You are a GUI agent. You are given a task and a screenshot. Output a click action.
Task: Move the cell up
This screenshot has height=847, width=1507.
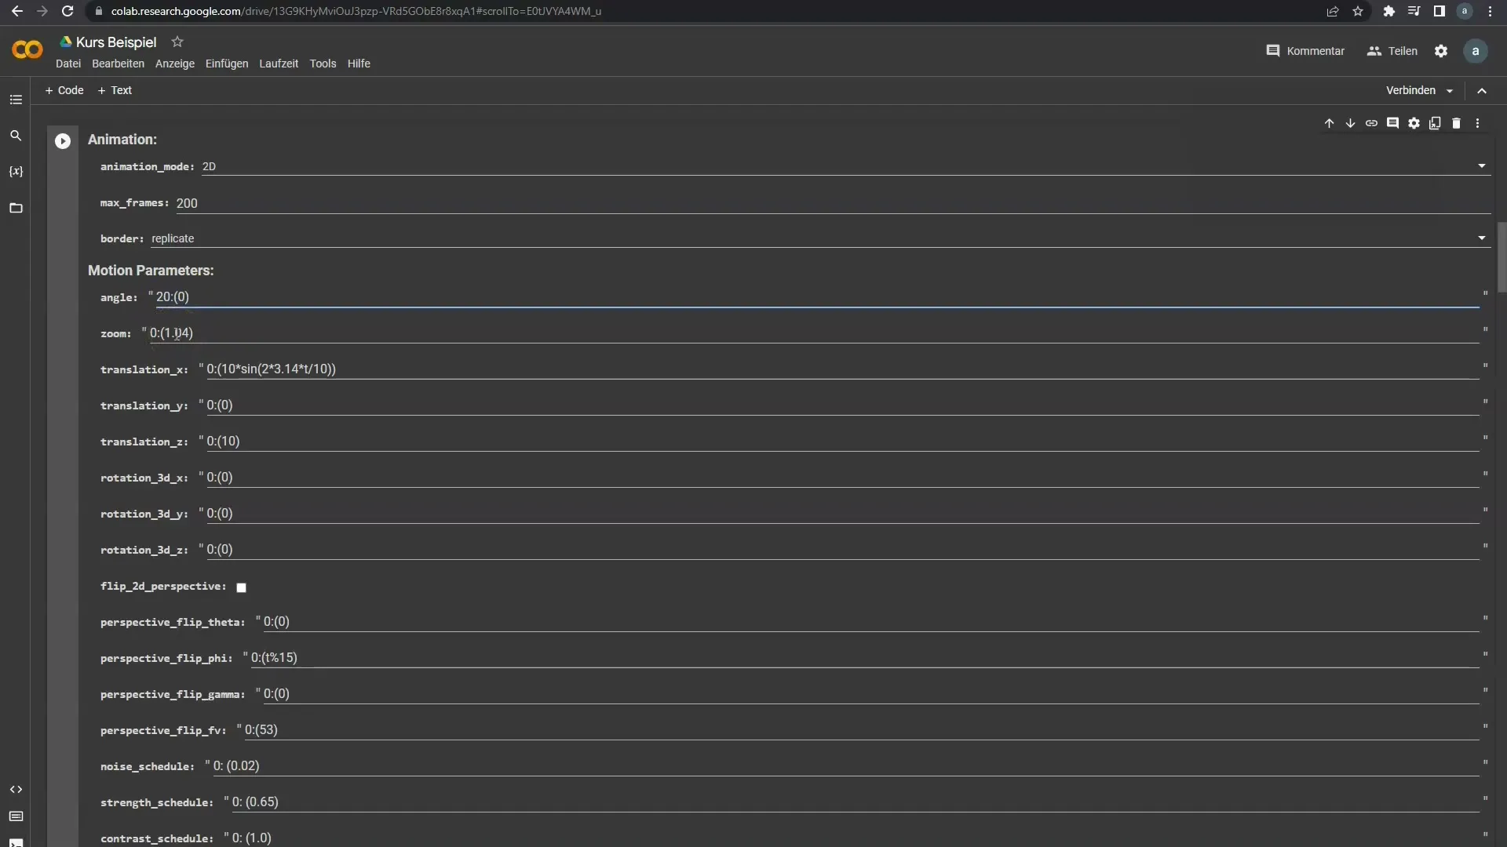point(1329,123)
